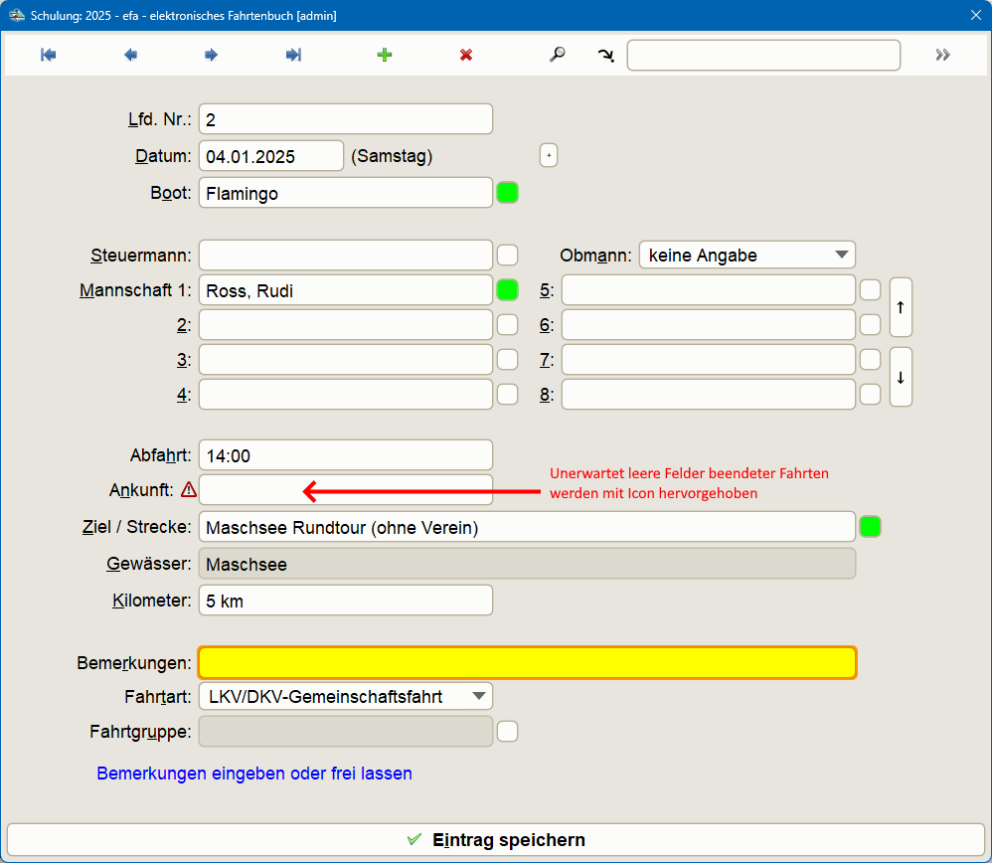Go to the previous entry
This screenshot has height=863, width=992.
point(129,55)
